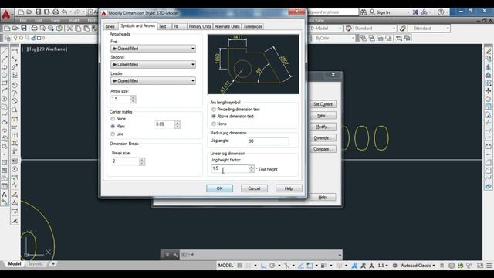The image size is (494, 278).
Task: Switch to the Primary Units tab
Action: 200,26
